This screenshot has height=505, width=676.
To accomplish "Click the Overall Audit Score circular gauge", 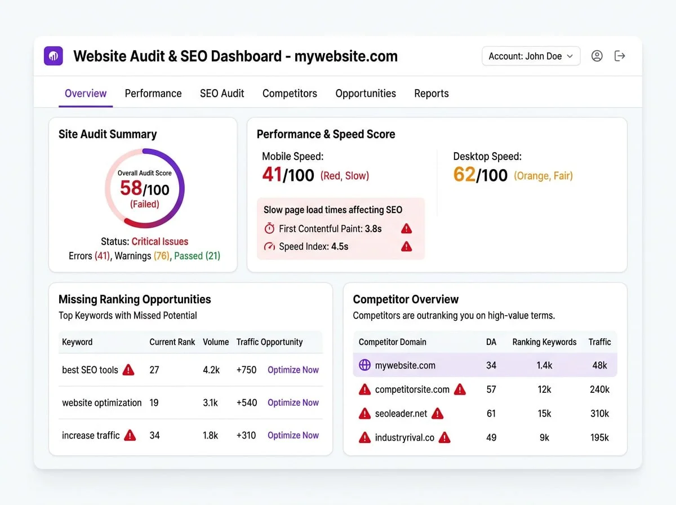I will [x=145, y=189].
